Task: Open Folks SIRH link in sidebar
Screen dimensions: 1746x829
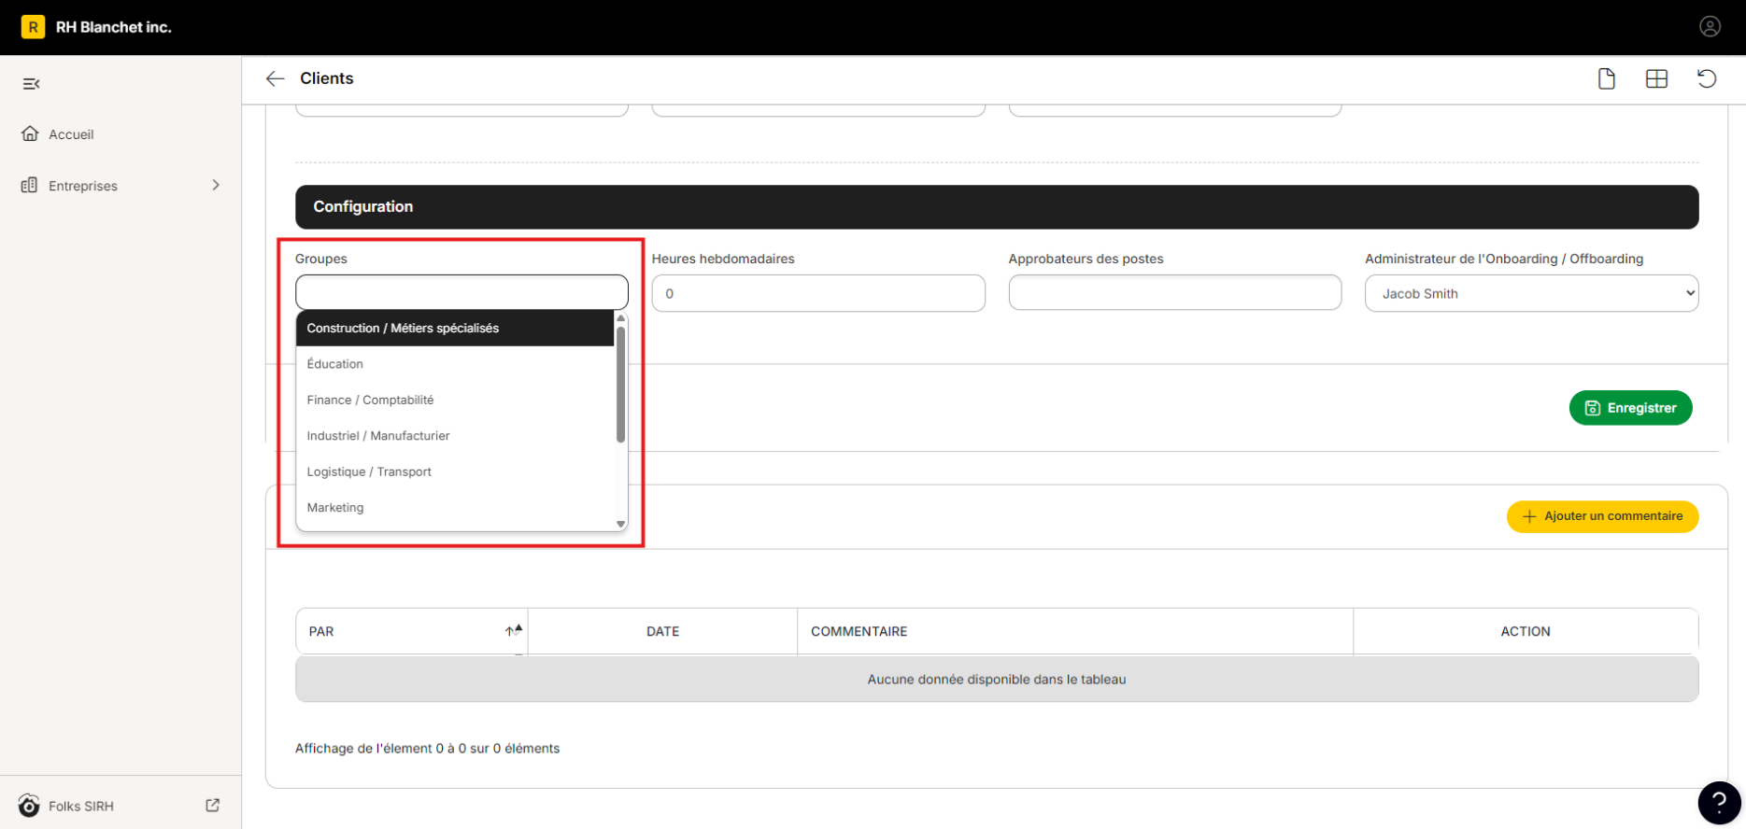Action: (x=81, y=806)
